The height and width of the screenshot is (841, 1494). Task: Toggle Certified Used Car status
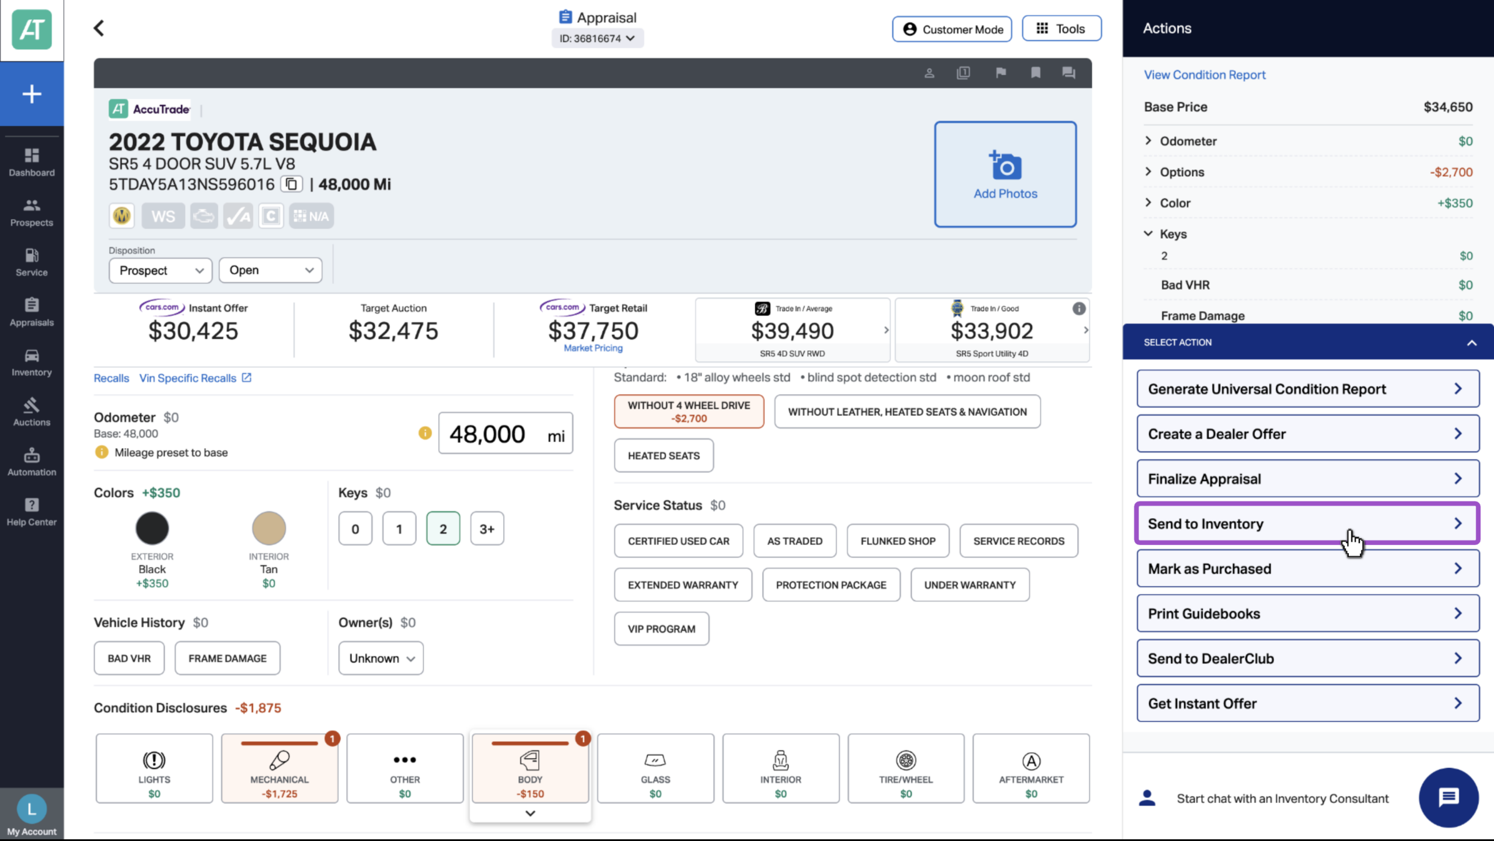point(679,541)
